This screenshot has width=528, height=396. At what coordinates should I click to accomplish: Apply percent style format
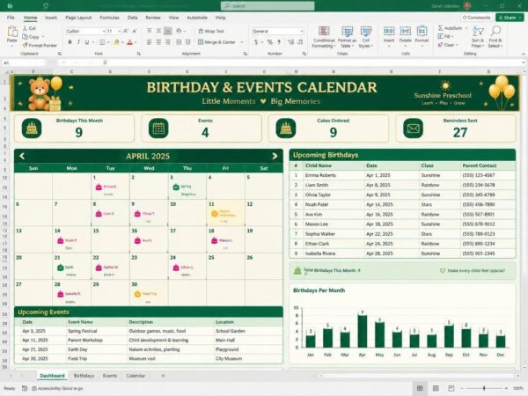point(270,42)
